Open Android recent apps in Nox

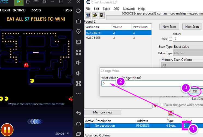(x=78, y=134)
